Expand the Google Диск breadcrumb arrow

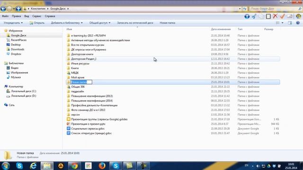click(x=68, y=8)
